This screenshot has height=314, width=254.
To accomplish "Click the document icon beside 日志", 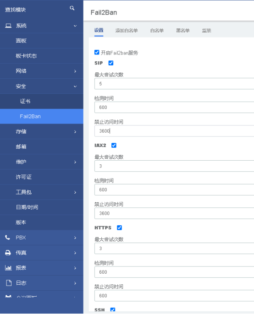I will pyautogui.click(x=9, y=283).
